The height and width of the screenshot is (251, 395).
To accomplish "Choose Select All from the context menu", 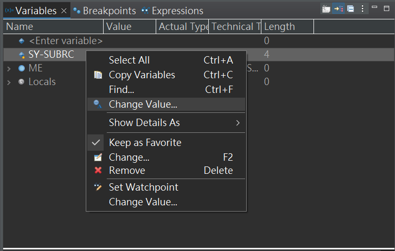I will pos(129,60).
